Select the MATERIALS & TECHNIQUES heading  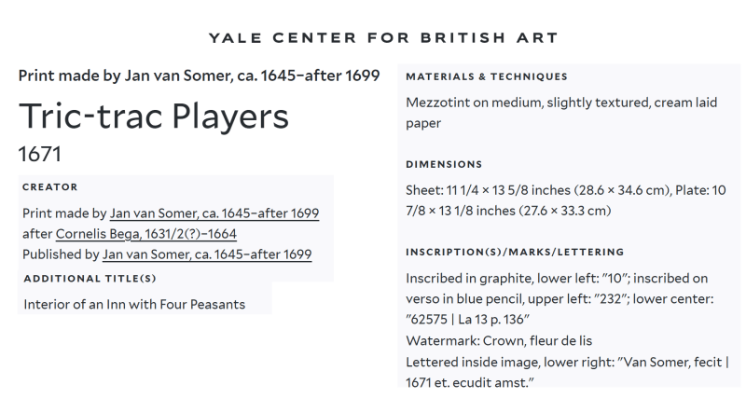487,76
